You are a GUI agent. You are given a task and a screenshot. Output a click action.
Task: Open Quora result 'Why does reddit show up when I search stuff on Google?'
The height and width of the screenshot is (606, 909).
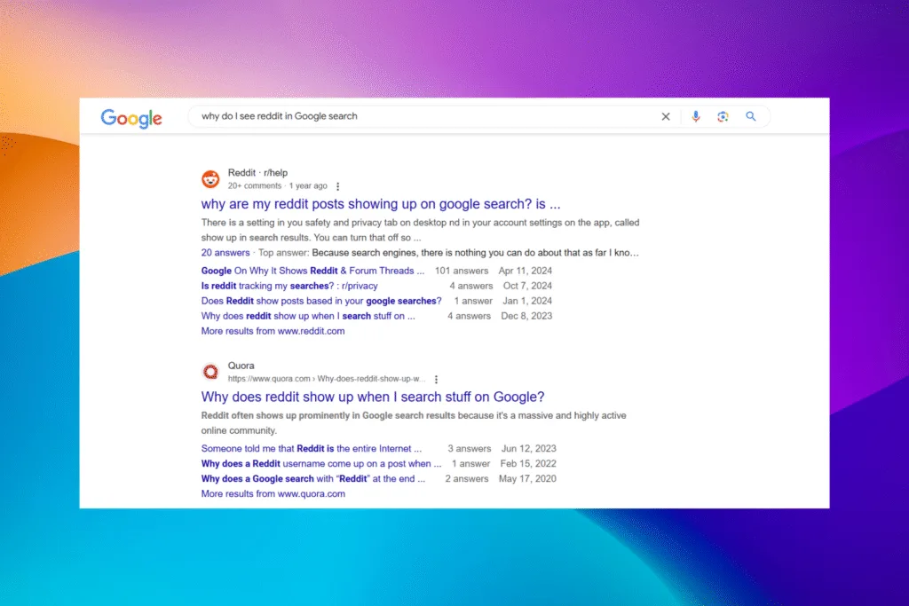(x=373, y=397)
